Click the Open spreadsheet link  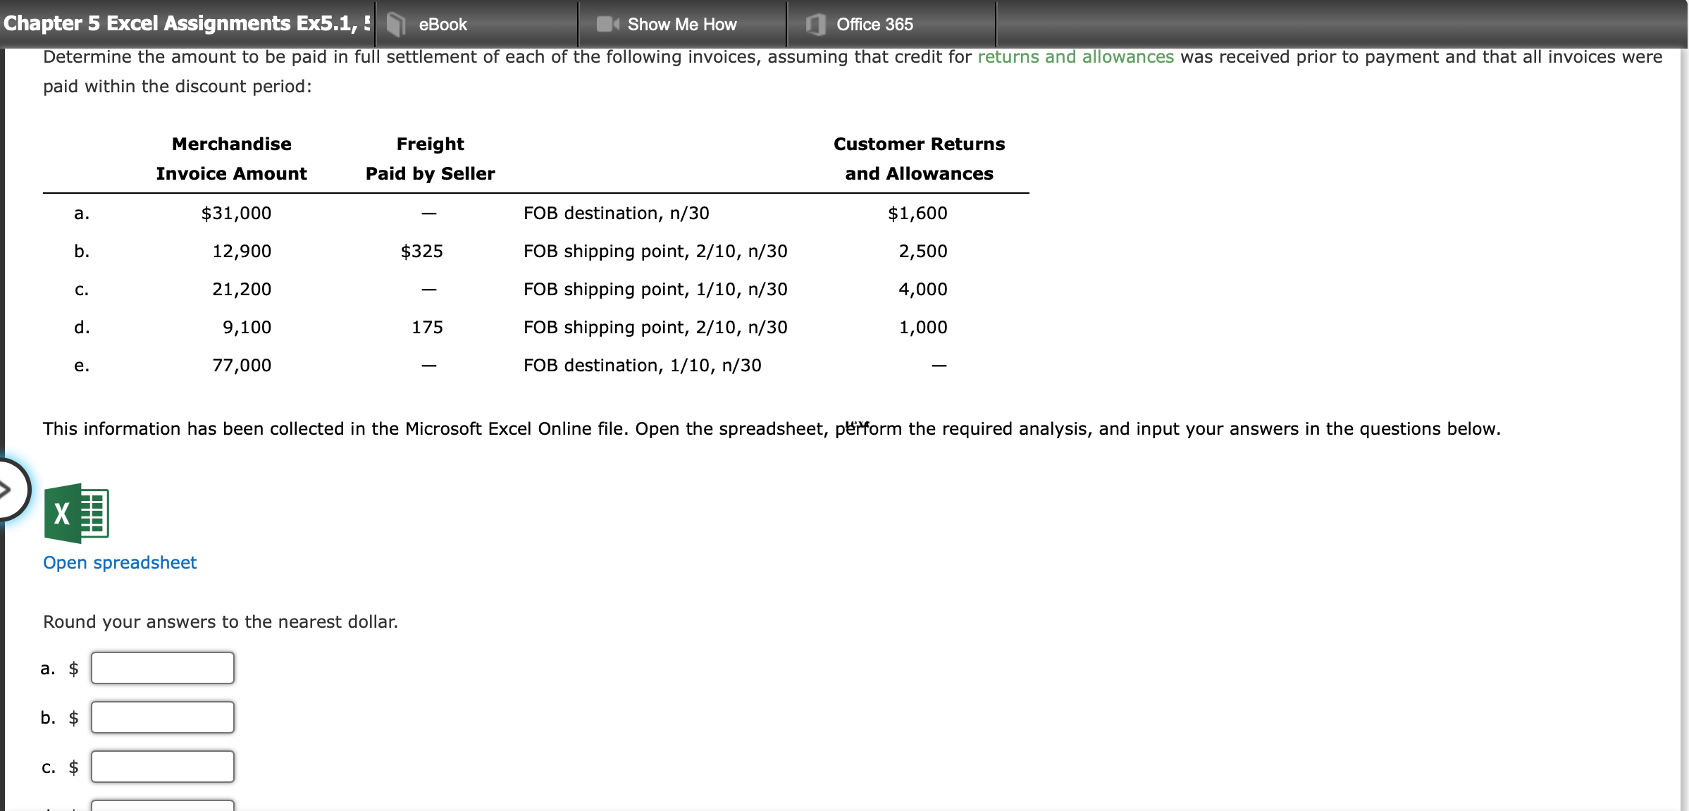pyautogui.click(x=119, y=562)
